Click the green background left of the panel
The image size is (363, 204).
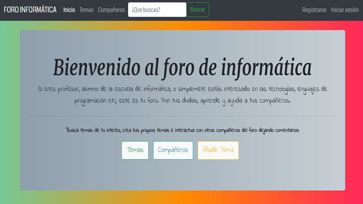tap(10, 111)
